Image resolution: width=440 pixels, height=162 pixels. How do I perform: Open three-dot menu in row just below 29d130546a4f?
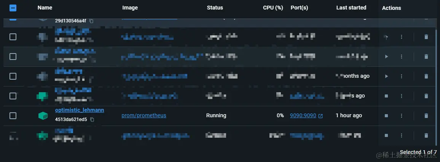[402, 37]
